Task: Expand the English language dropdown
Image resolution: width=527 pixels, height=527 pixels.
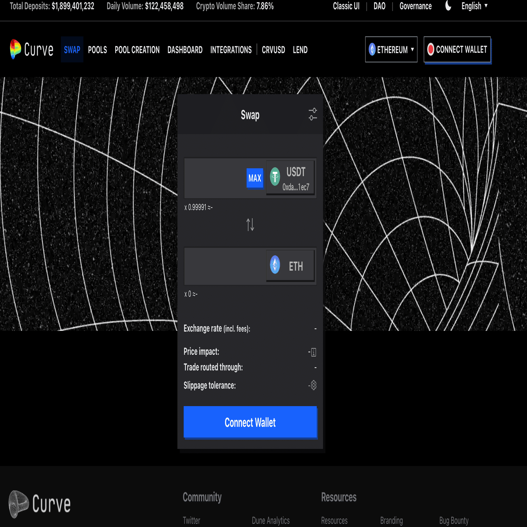Action: tap(475, 6)
